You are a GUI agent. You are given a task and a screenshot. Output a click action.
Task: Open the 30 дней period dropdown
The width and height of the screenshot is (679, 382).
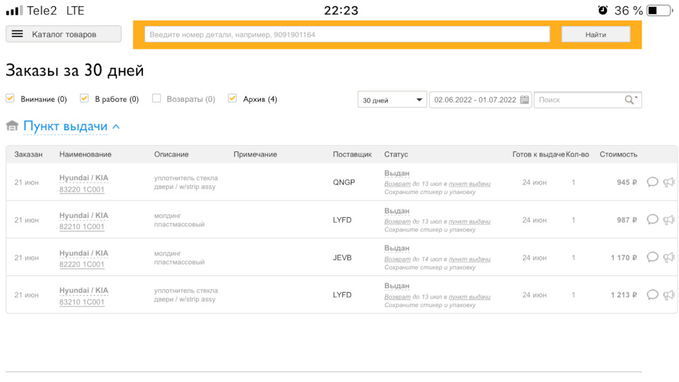click(391, 100)
